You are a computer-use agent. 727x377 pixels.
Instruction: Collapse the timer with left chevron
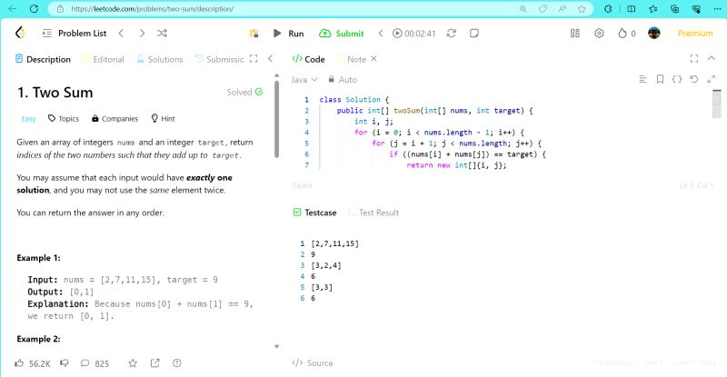(381, 34)
